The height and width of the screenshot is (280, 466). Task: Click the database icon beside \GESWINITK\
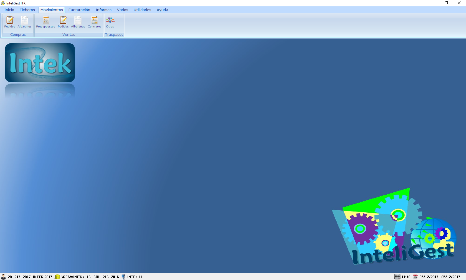coord(57,277)
